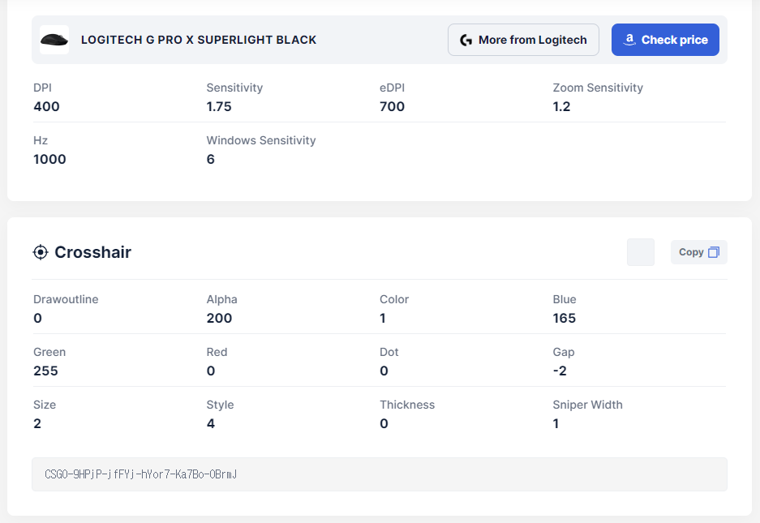The width and height of the screenshot is (760, 523).
Task: Click the Sensitivity value 1.75
Action: pos(219,106)
